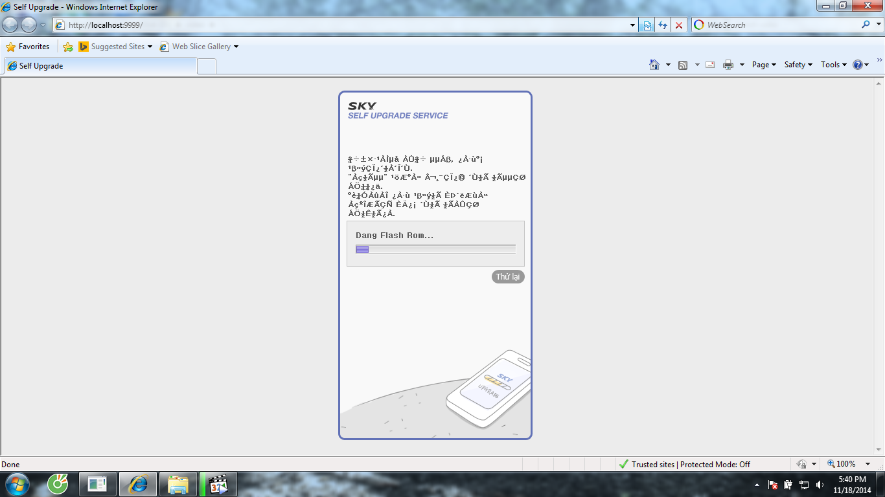
Task: Open the Page menu
Action: coord(763,65)
